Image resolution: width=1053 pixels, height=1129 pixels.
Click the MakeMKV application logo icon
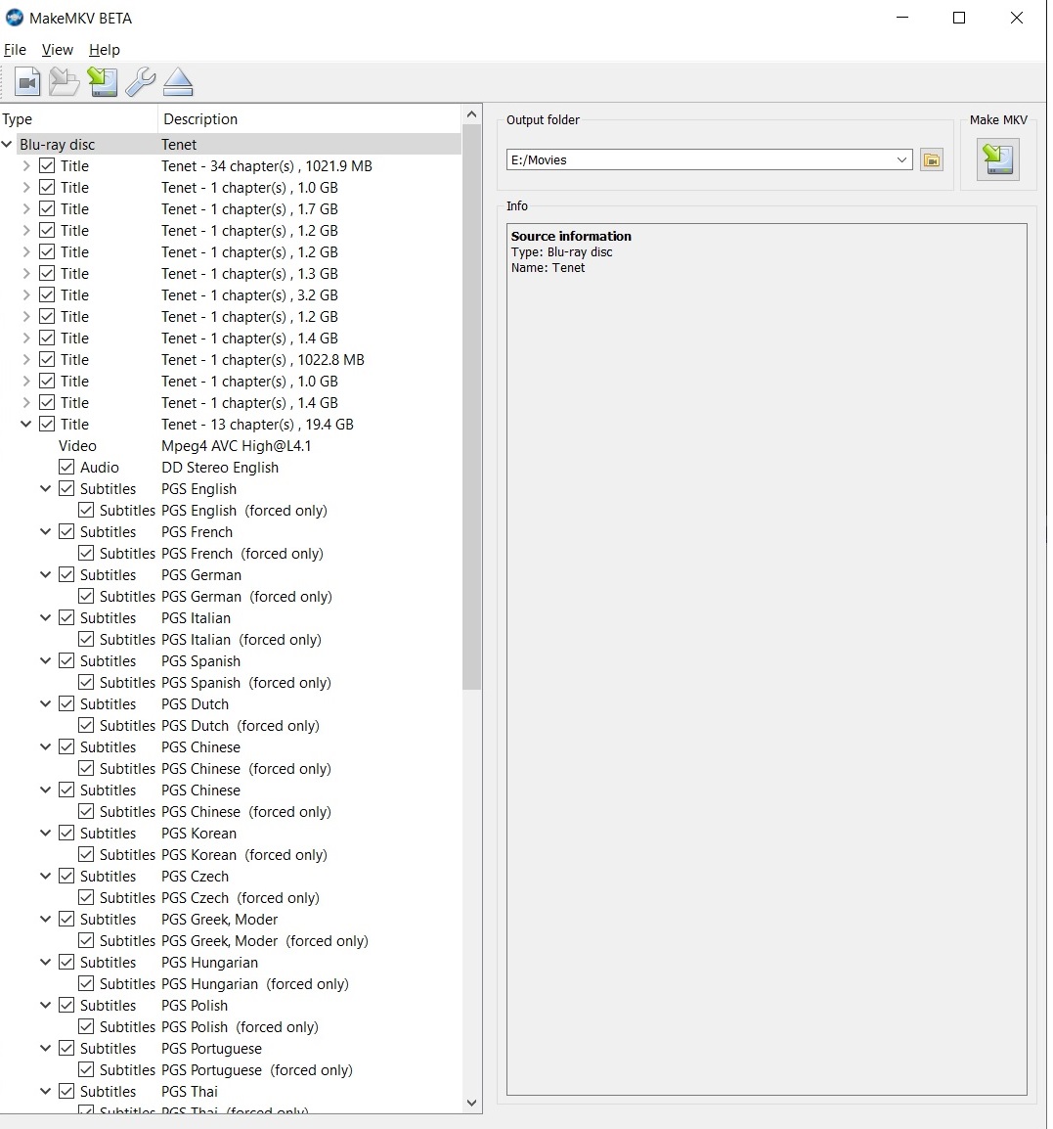(x=15, y=18)
